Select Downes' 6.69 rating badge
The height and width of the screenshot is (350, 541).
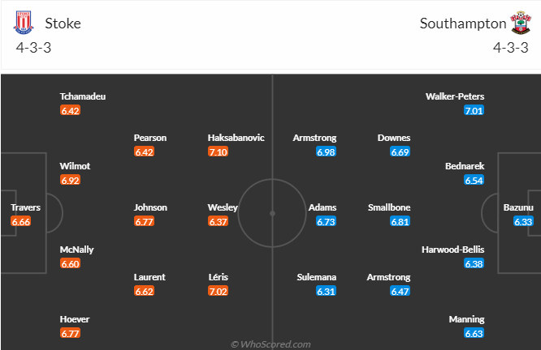tap(400, 152)
